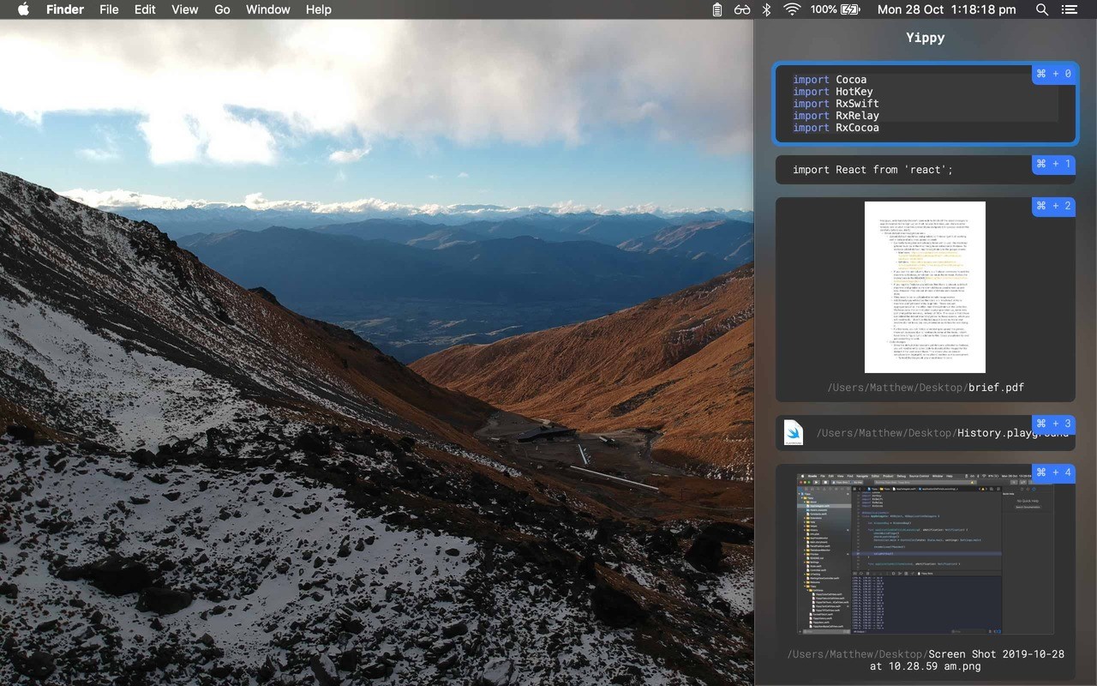
Task: Open the View menu
Action: (184, 9)
